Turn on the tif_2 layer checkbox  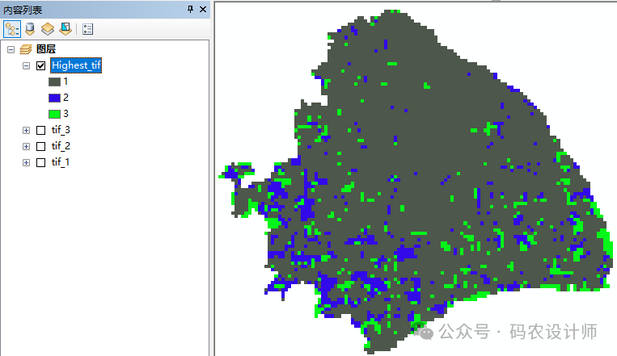(x=41, y=146)
